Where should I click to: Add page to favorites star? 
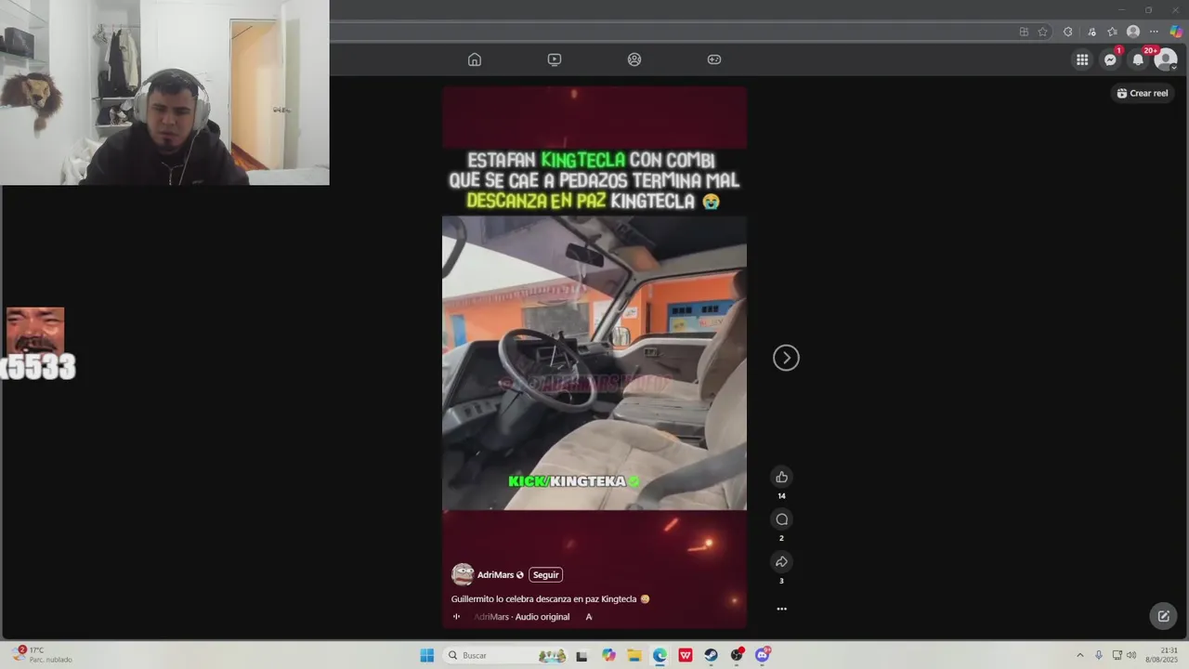[1043, 32]
